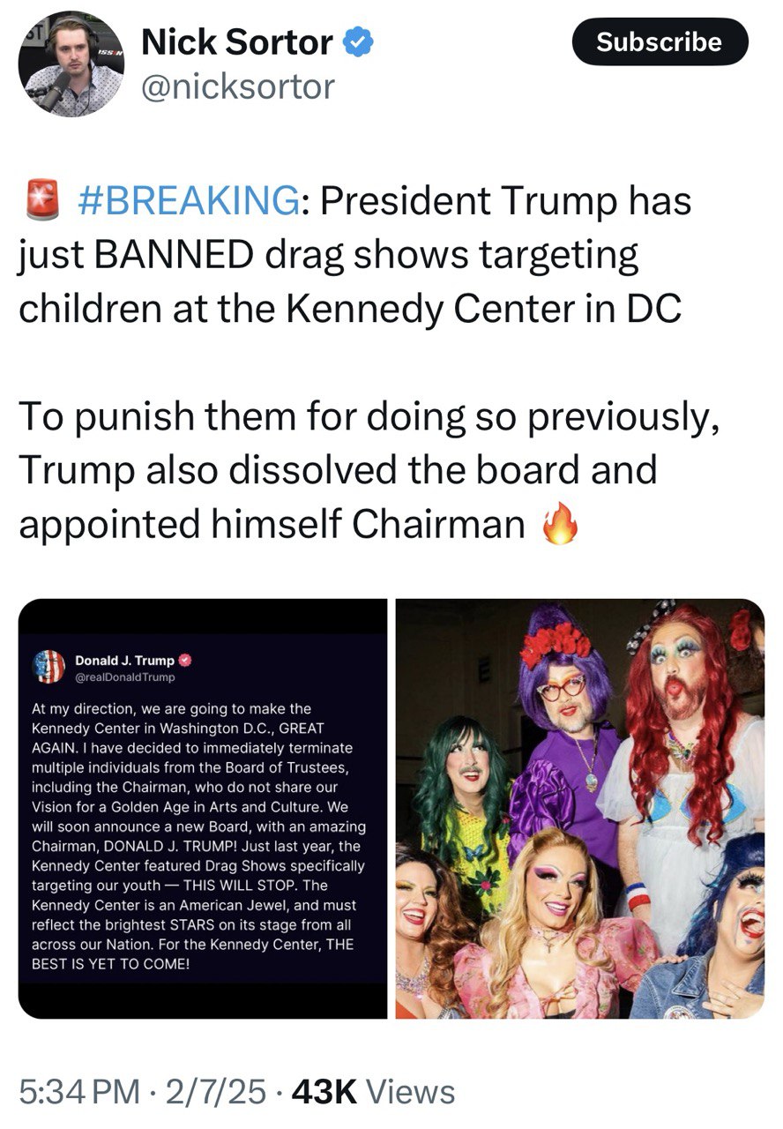Click the embedded text starting "At my direction"
The image size is (783, 1129).
[x=198, y=835]
